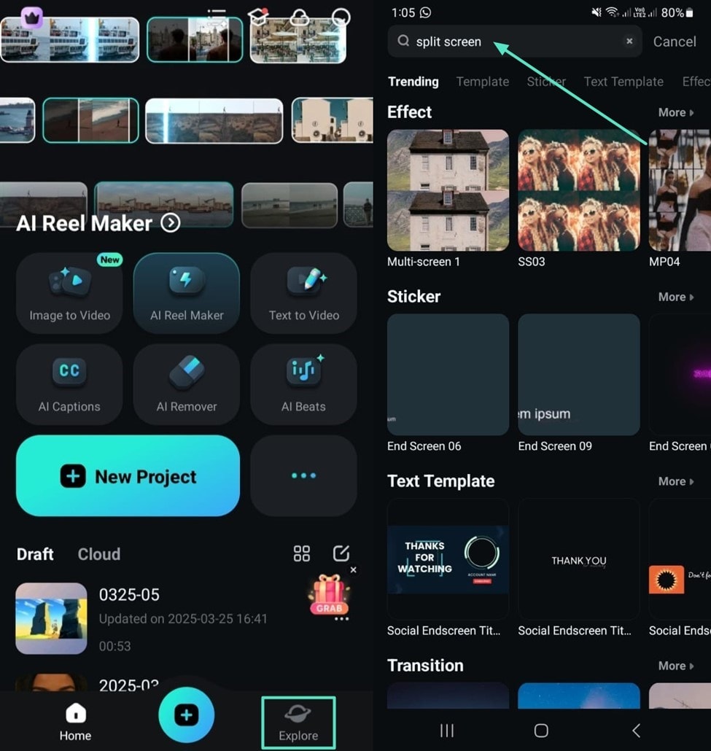Clear the search text with the X icon
The image size is (711, 751).
pos(629,41)
